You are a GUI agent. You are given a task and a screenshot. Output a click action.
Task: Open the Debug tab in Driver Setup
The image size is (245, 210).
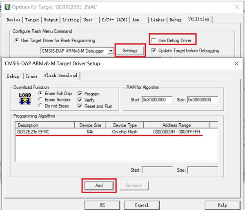(13, 77)
